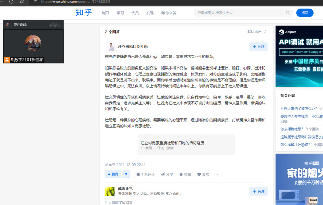
Task: Open the 发现 nav tab
Action: (150, 13)
